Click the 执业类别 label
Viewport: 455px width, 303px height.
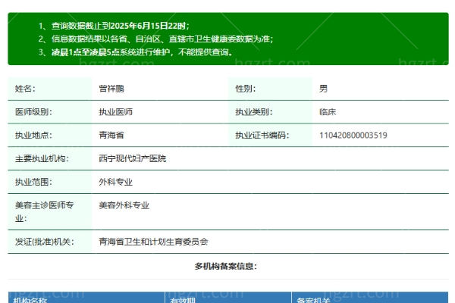click(x=254, y=112)
